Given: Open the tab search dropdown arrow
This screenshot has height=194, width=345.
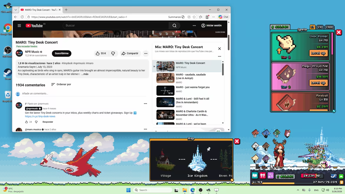Looking at the screenshot, I should tap(16, 10).
